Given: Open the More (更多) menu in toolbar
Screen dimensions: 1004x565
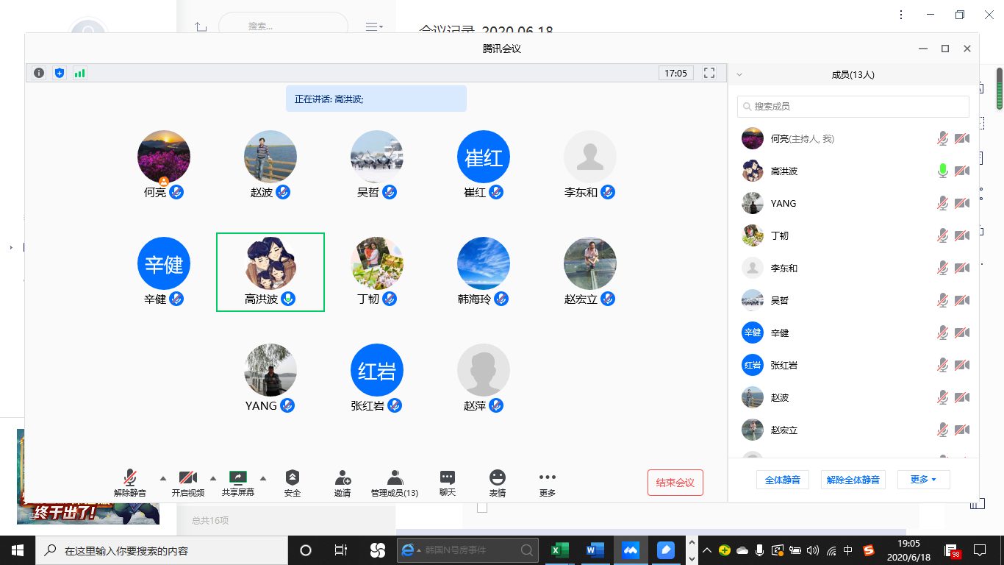Looking at the screenshot, I should pos(548,478).
